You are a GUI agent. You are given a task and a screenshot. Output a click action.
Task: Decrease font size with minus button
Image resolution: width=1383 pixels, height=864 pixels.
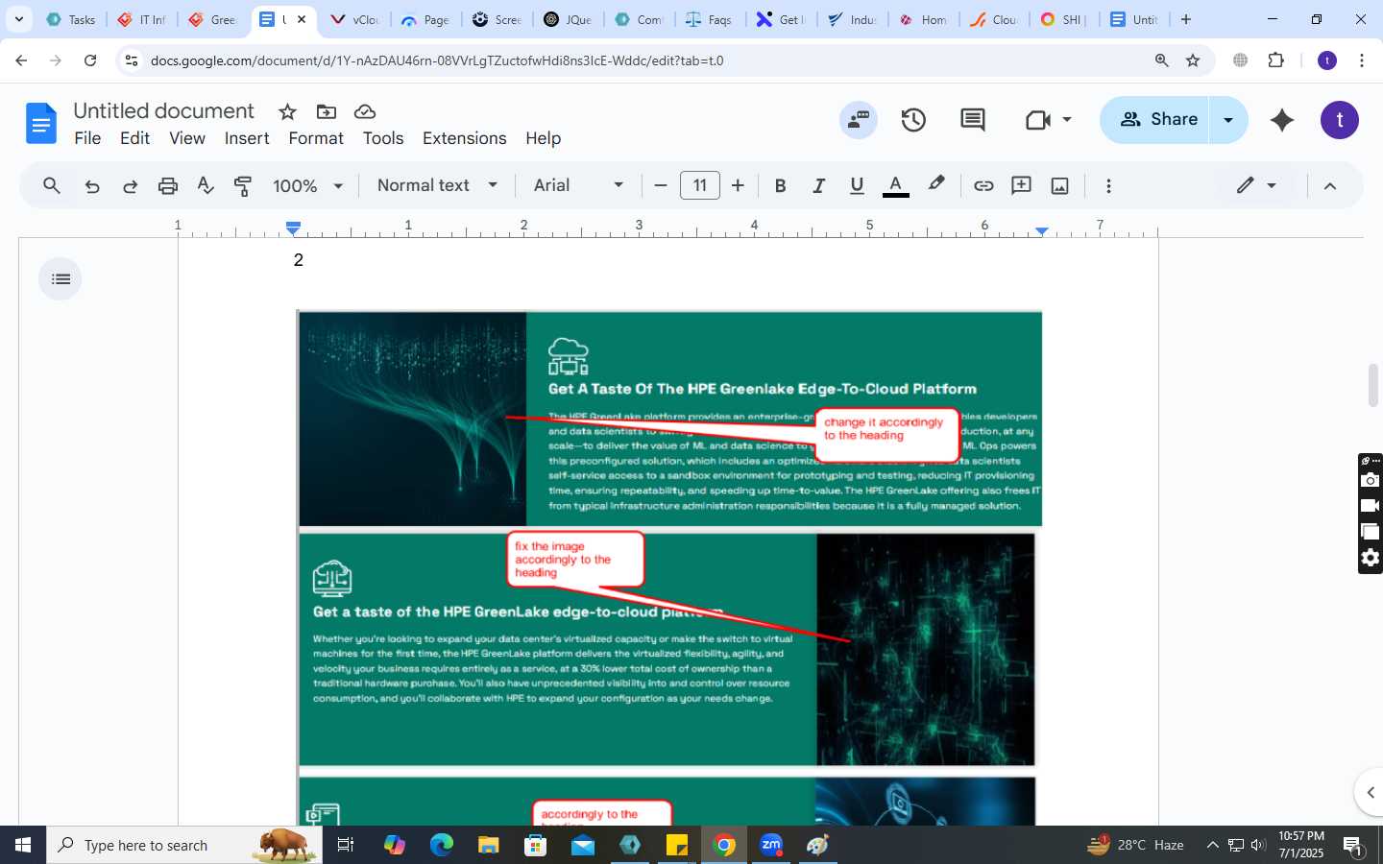point(661,185)
